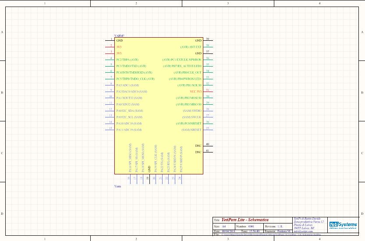Click pin label PA0/XIN32 (SAM)
365x241 pixels.
[x=128, y=105]
